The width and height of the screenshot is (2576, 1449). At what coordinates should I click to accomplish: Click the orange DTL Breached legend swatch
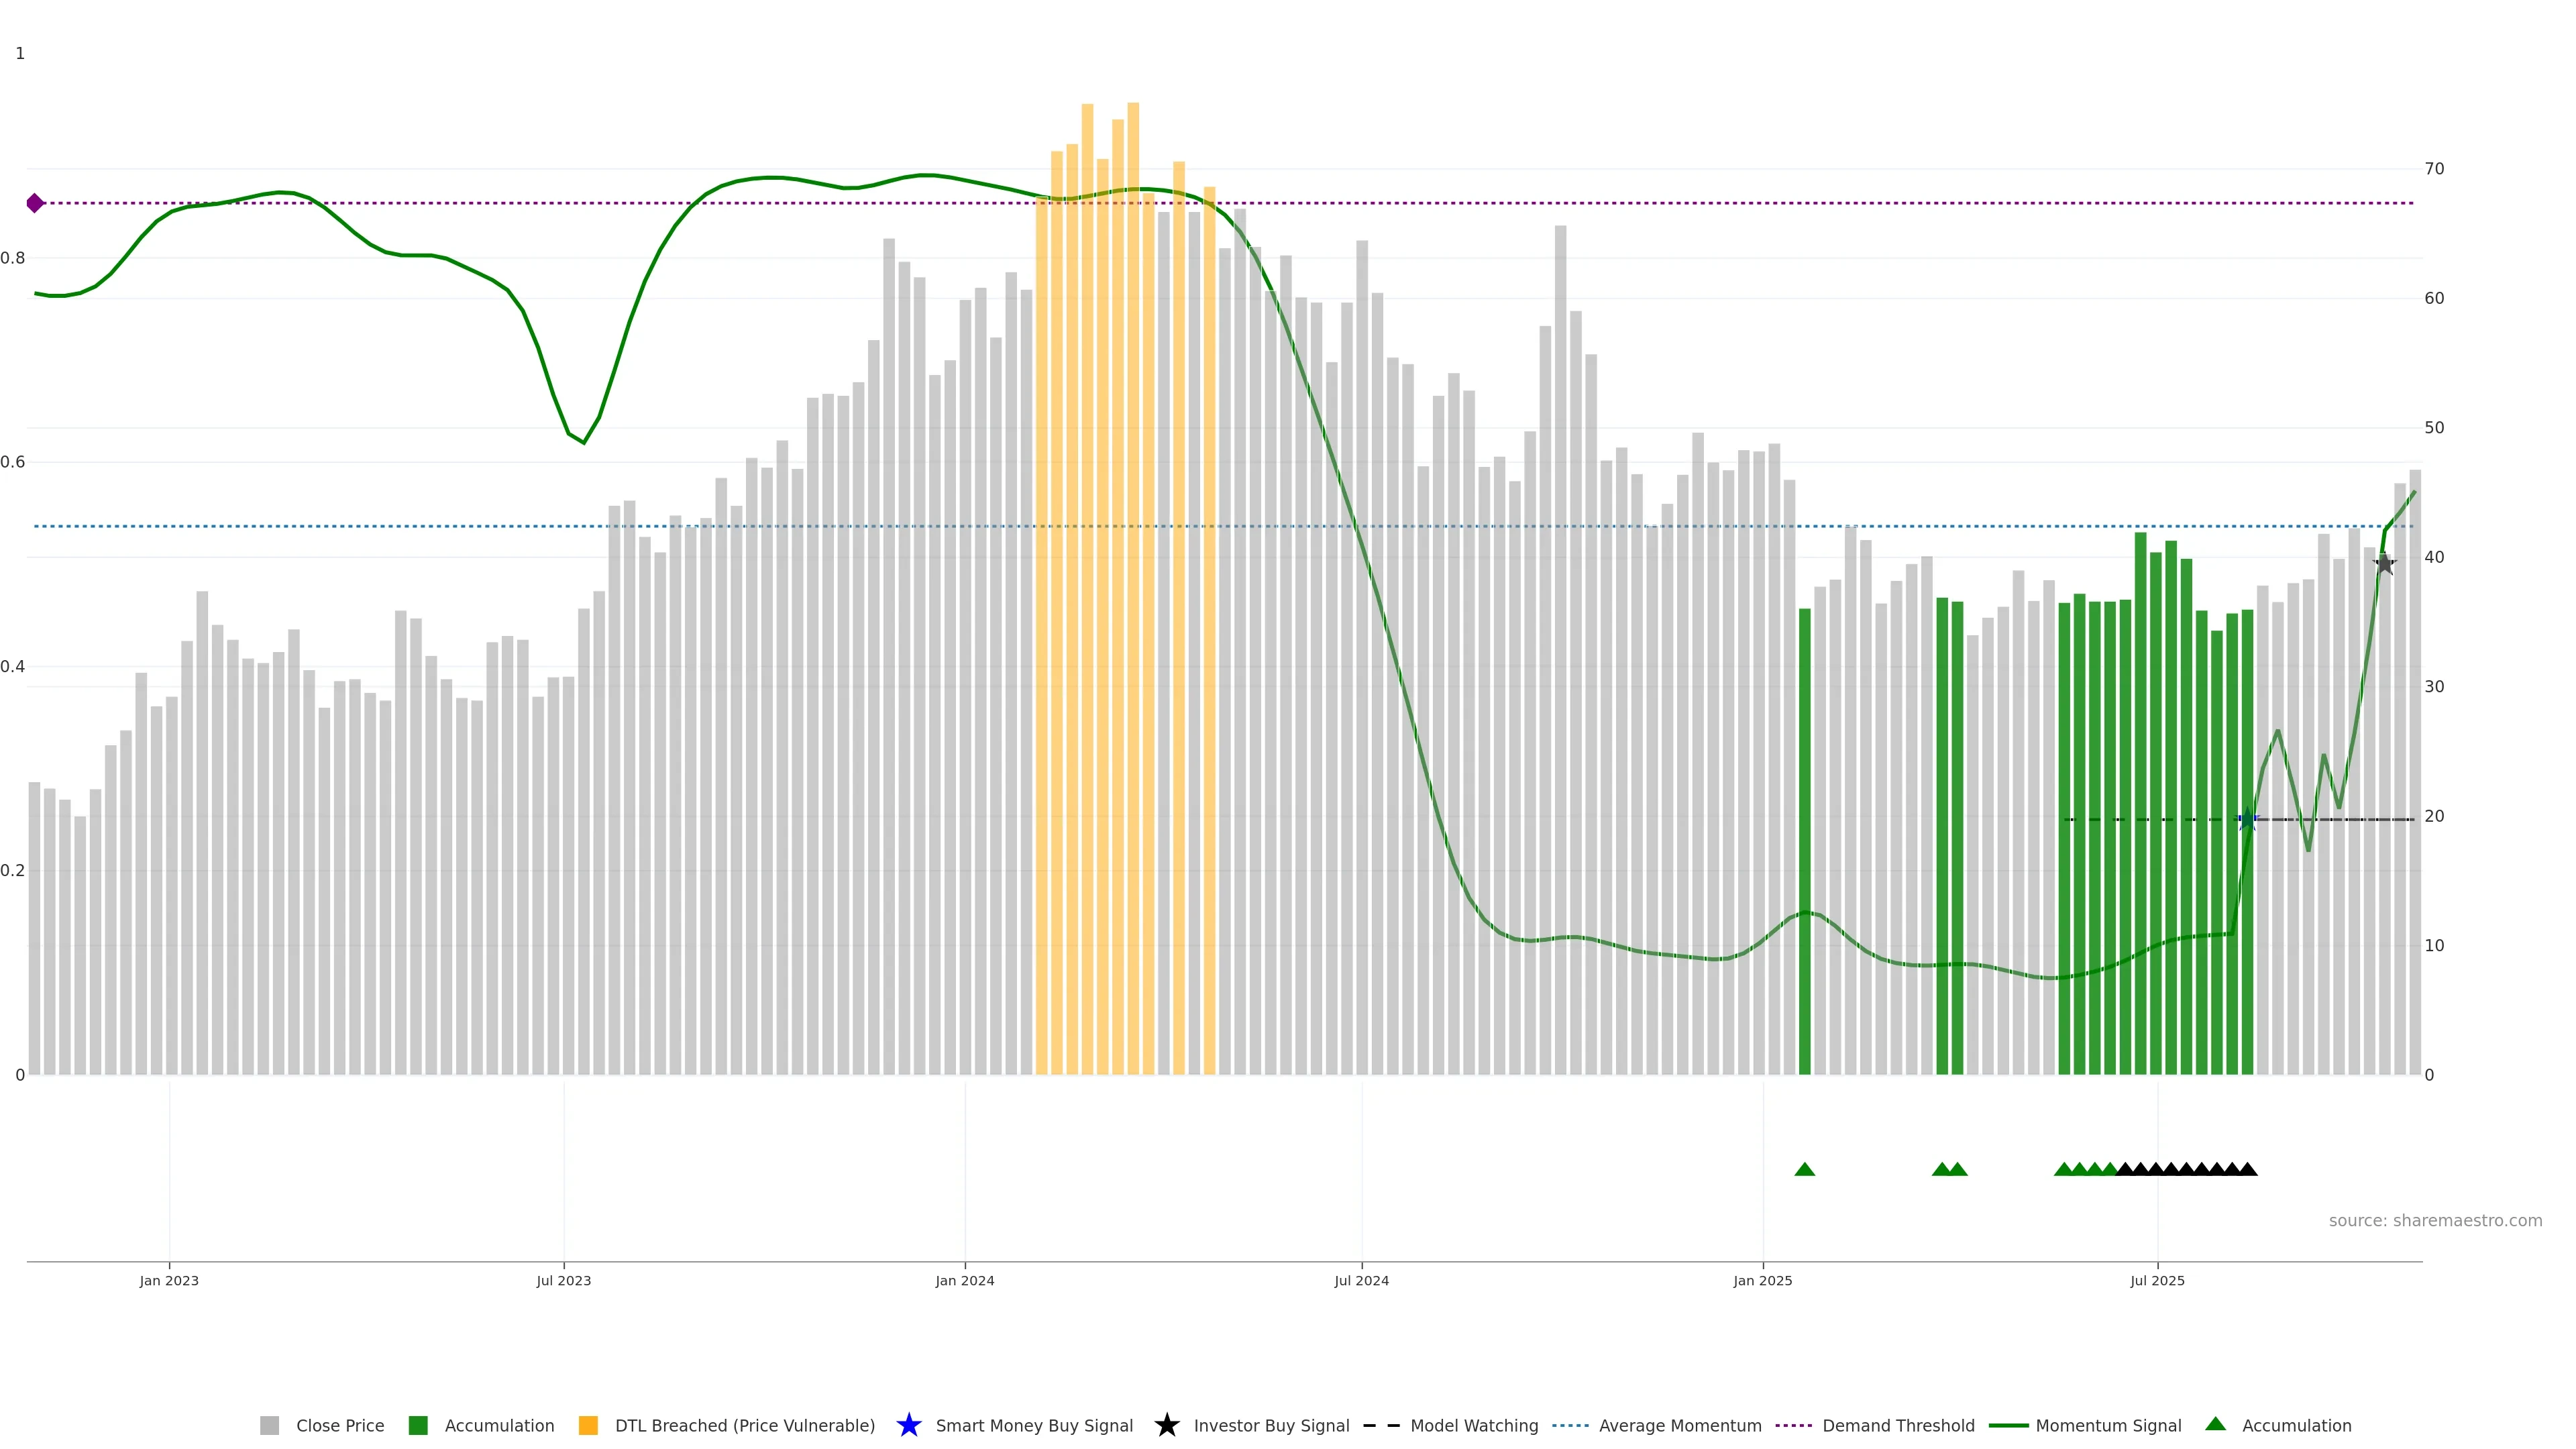[588, 1425]
